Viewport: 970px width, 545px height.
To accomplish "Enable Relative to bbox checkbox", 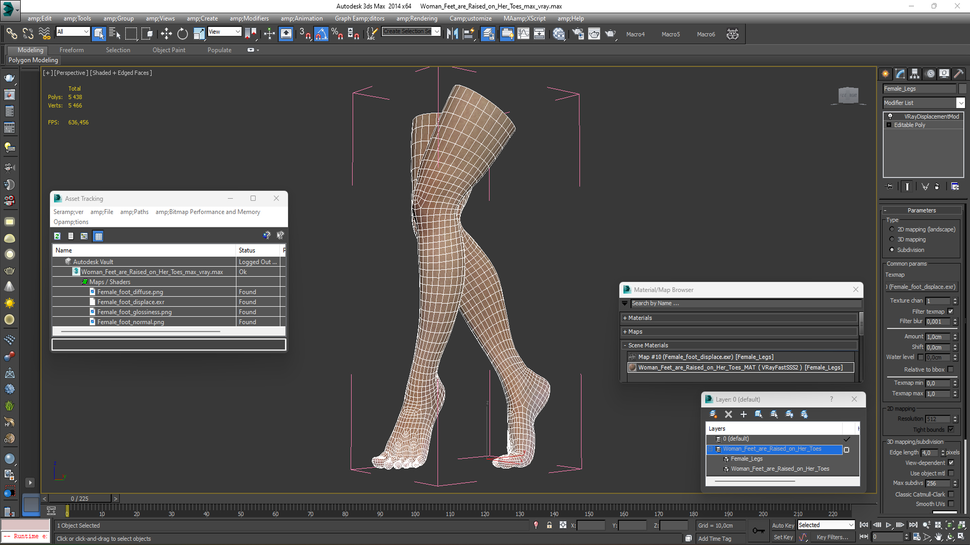I will (950, 369).
